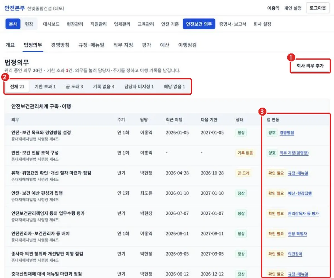Screen dimensions: 334x278
Task: Open the 직원관리 menu
Action: tap(99, 24)
